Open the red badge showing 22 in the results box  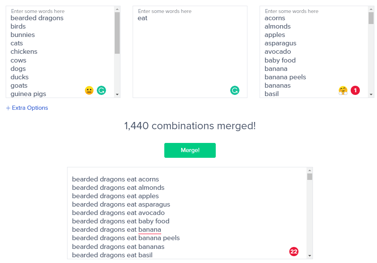point(294,252)
